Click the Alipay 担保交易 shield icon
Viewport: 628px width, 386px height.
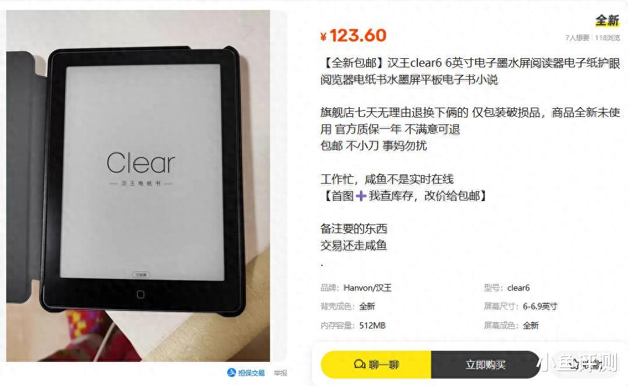click(x=232, y=373)
